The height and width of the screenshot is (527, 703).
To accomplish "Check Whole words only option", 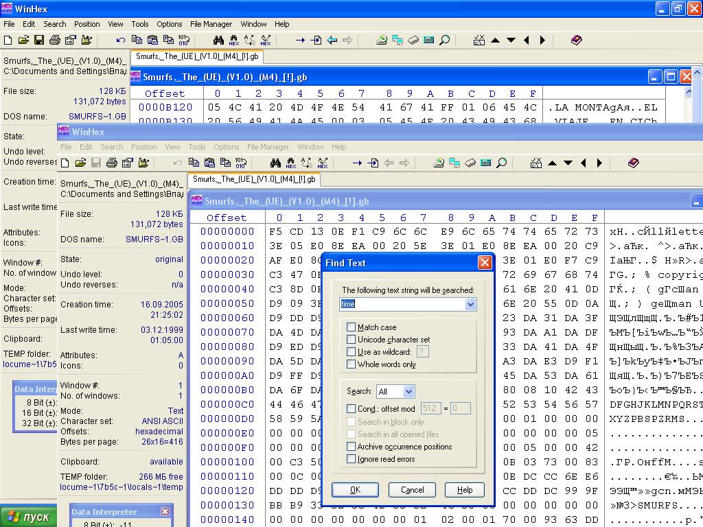I will click(x=351, y=364).
